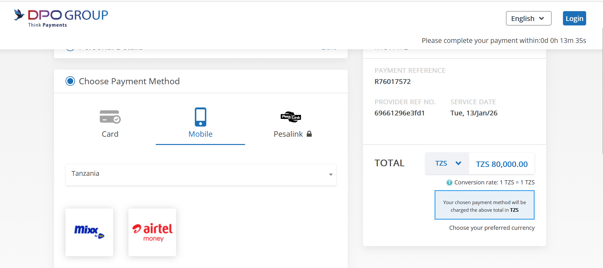
Task: Expand the Tanzania country dropdown
Action: (x=201, y=174)
